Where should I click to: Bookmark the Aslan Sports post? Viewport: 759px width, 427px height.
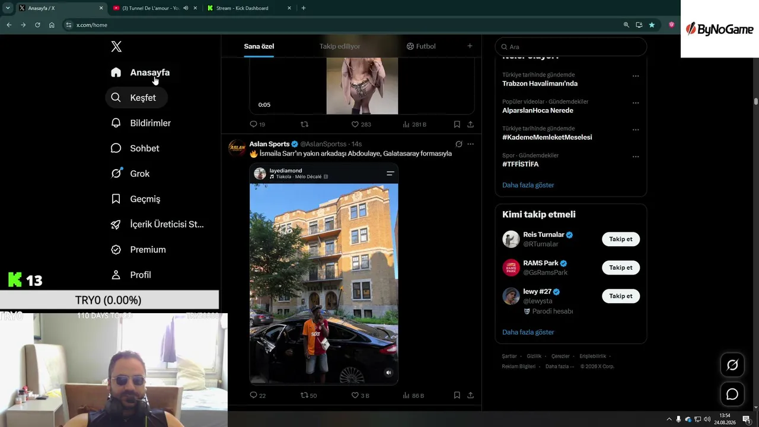tap(457, 396)
